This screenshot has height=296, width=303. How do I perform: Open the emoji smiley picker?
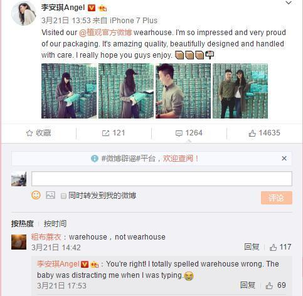click(x=36, y=195)
